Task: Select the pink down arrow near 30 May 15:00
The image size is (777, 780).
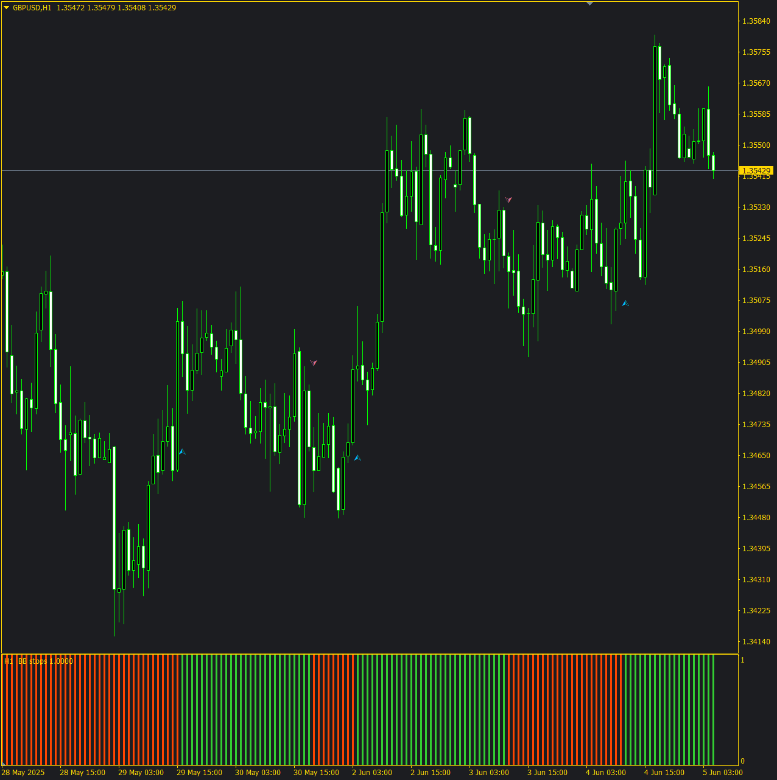Action: [314, 363]
